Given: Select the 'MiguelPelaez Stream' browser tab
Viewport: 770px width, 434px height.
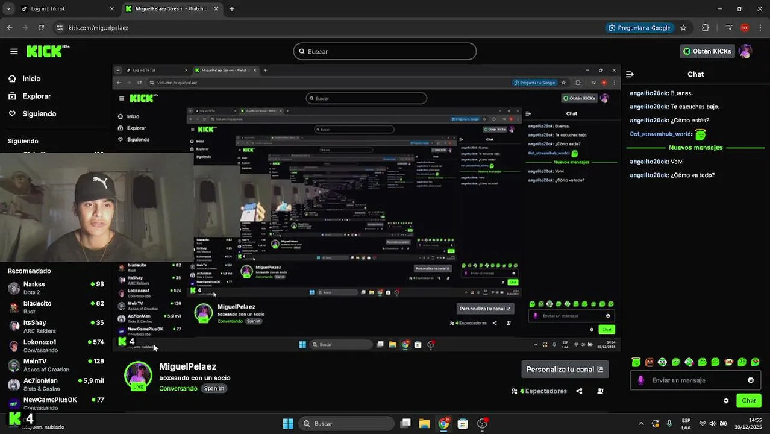Looking at the screenshot, I should [x=171, y=9].
